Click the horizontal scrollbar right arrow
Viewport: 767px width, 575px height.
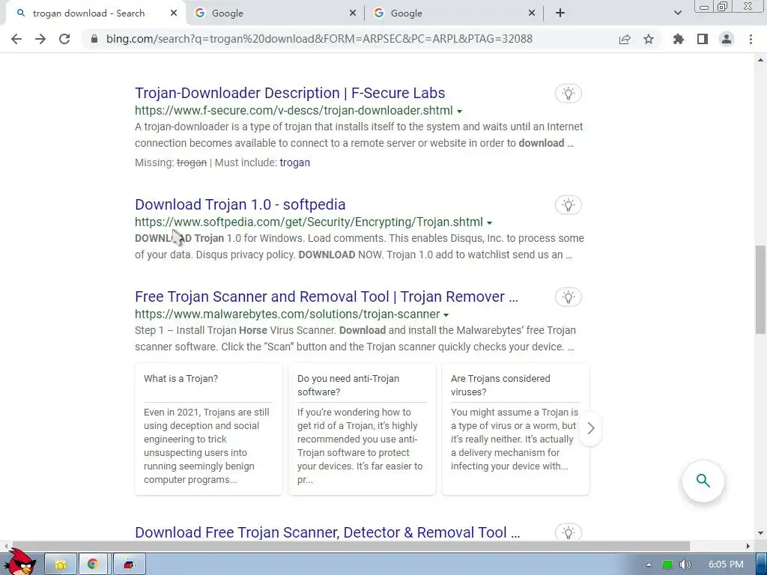748,546
